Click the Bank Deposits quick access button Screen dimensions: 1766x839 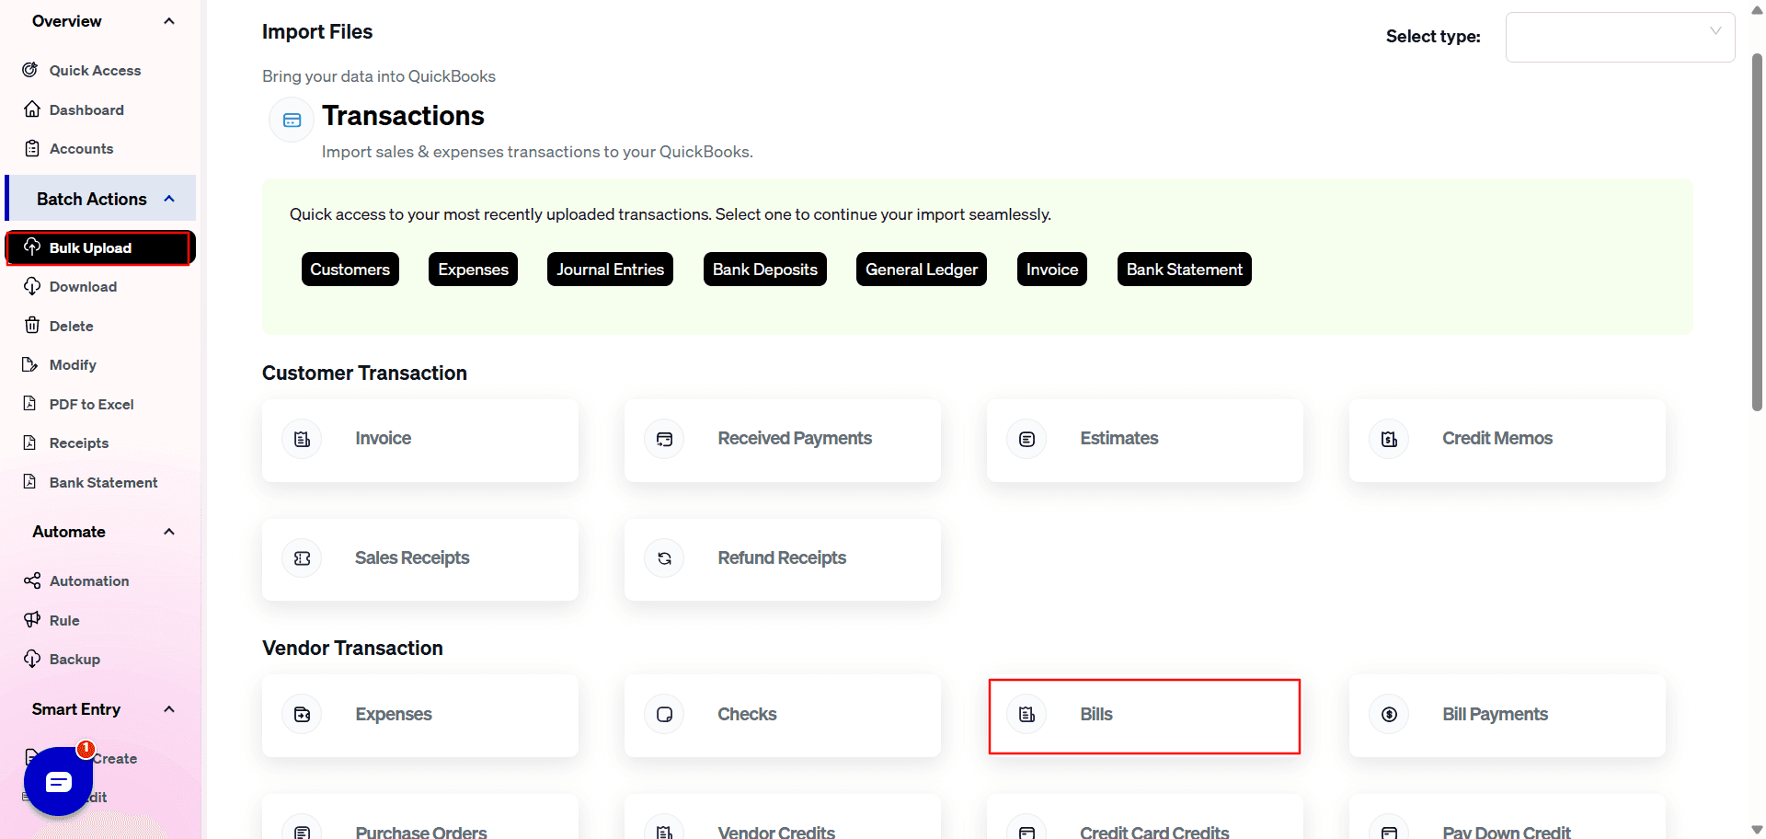pyautogui.click(x=765, y=270)
